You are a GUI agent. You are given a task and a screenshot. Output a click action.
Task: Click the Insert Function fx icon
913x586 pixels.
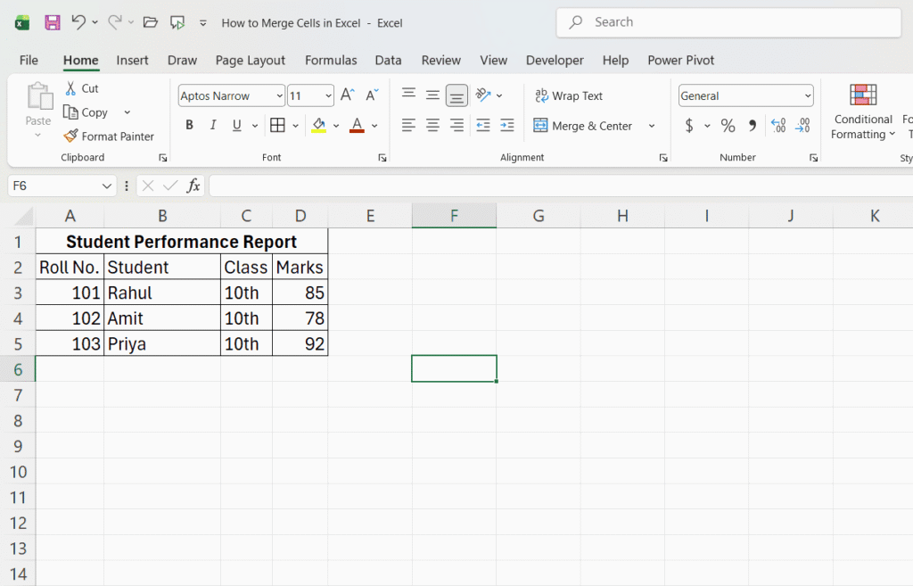click(x=193, y=186)
